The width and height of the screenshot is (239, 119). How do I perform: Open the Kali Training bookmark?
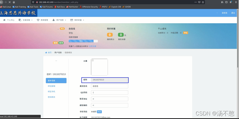(19, 7)
